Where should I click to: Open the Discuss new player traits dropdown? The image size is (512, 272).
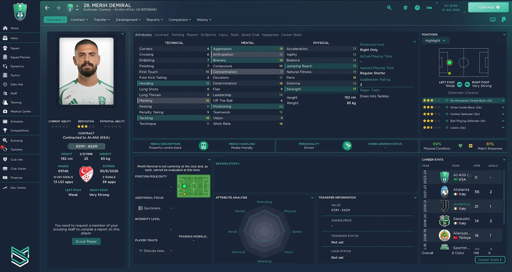tap(156, 251)
